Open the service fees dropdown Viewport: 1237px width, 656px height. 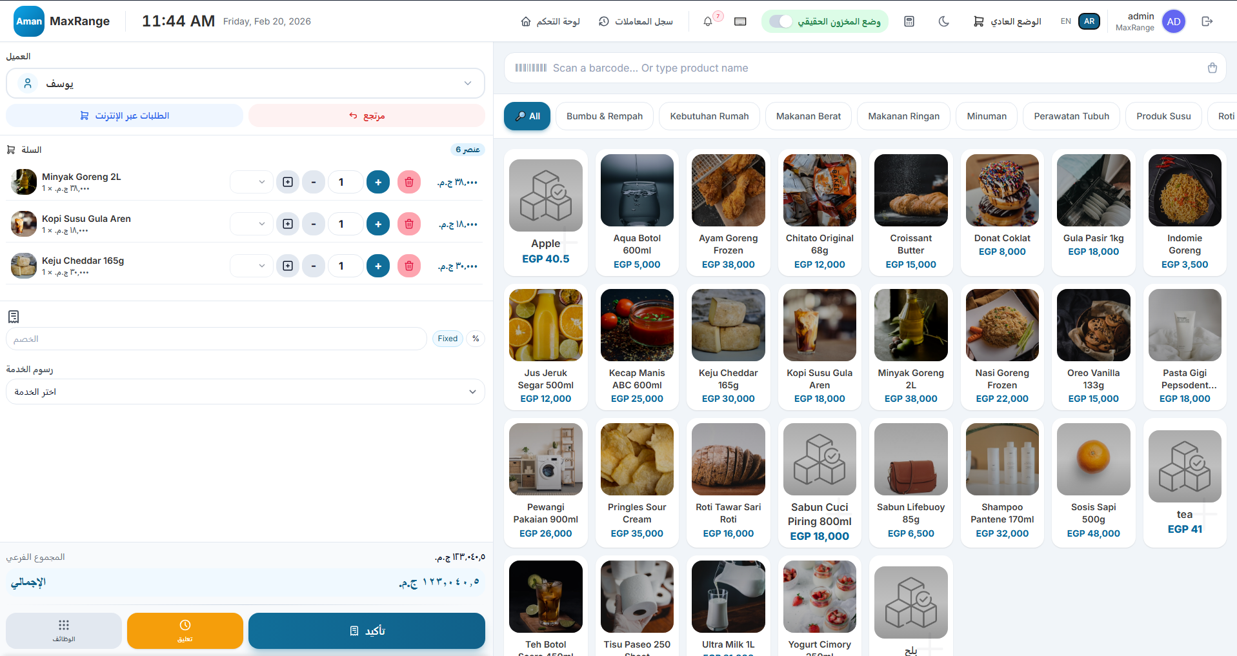pos(245,392)
